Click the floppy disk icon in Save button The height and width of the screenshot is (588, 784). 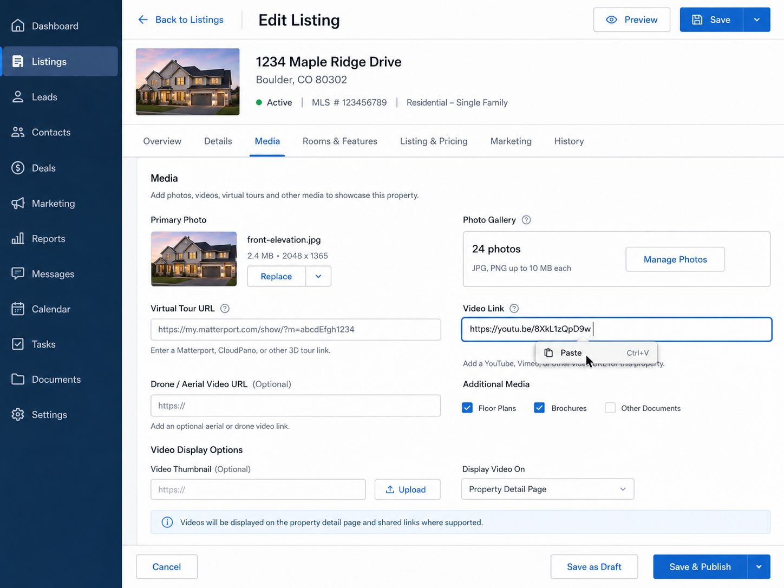(697, 19)
